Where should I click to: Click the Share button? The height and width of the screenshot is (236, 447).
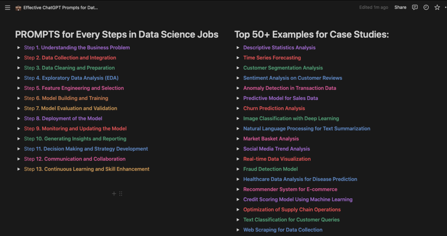tap(400, 8)
